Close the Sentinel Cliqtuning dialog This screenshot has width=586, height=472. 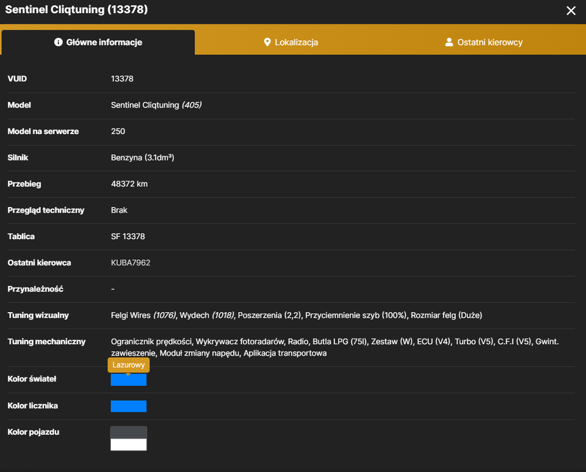571,11
